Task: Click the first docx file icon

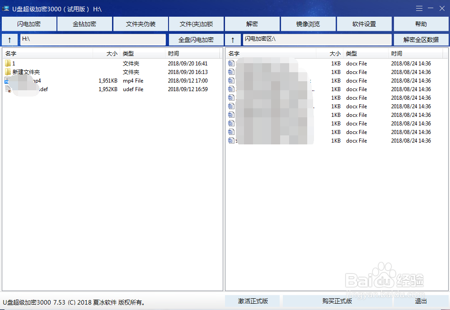Action: [x=231, y=63]
